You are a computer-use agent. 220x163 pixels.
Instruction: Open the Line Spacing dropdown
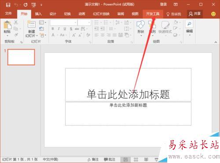119,22
